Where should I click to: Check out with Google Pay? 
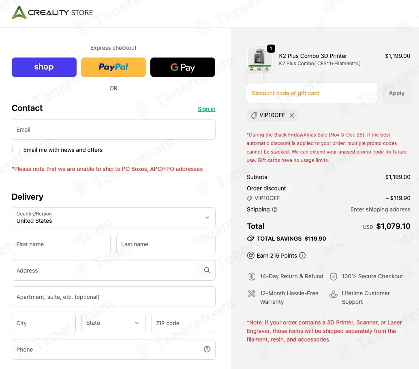(x=183, y=67)
